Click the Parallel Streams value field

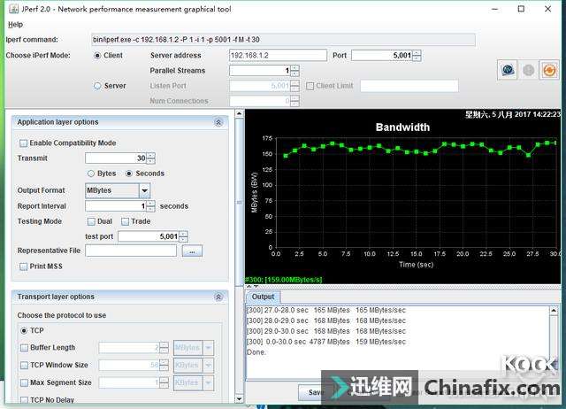[x=260, y=71]
